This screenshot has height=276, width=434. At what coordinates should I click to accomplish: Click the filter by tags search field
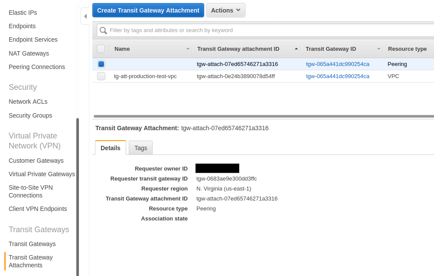[x=266, y=30]
